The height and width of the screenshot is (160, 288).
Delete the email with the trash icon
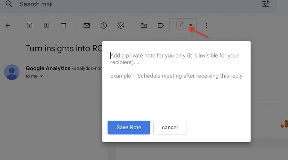click(x=64, y=26)
